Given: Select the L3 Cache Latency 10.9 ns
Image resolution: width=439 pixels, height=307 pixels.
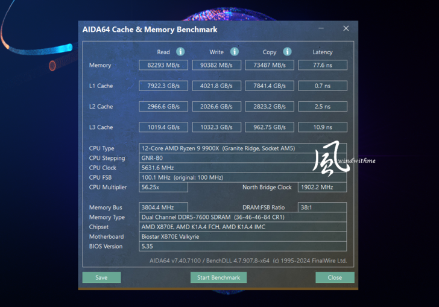Looking at the screenshot, I should click(x=323, y=127).
